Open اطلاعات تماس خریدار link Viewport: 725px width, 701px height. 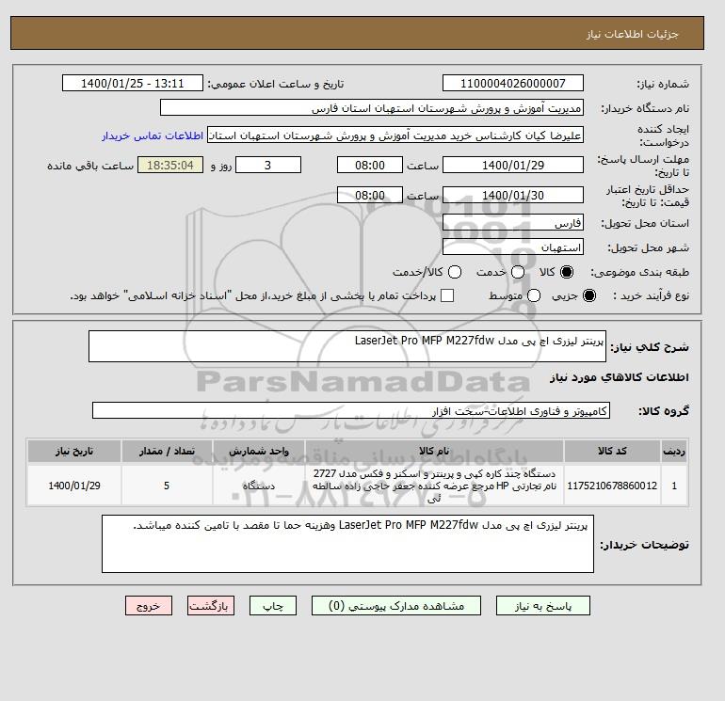tap(153, 135)
